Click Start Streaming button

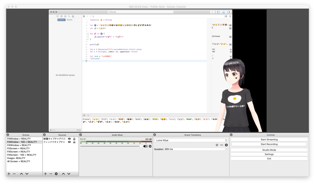tap(269, 140)
